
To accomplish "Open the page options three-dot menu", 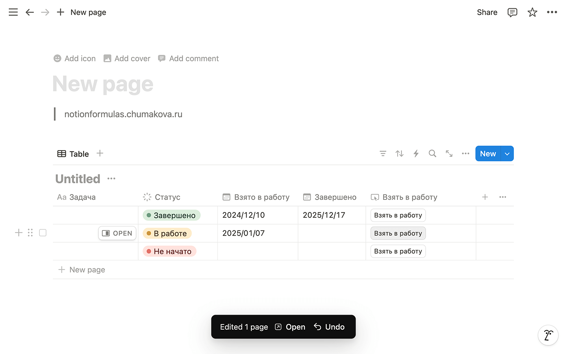I will pyautogui.click(x=552, y=12).
